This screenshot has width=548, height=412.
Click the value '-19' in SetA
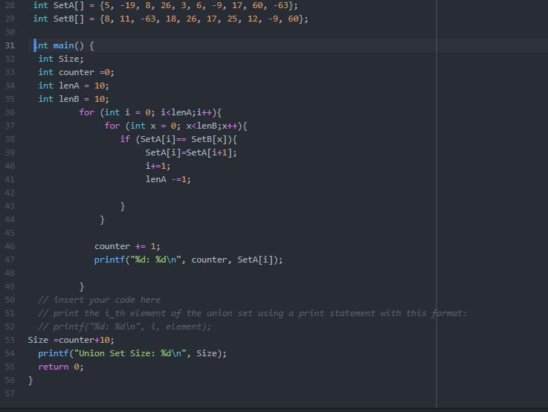128,6
